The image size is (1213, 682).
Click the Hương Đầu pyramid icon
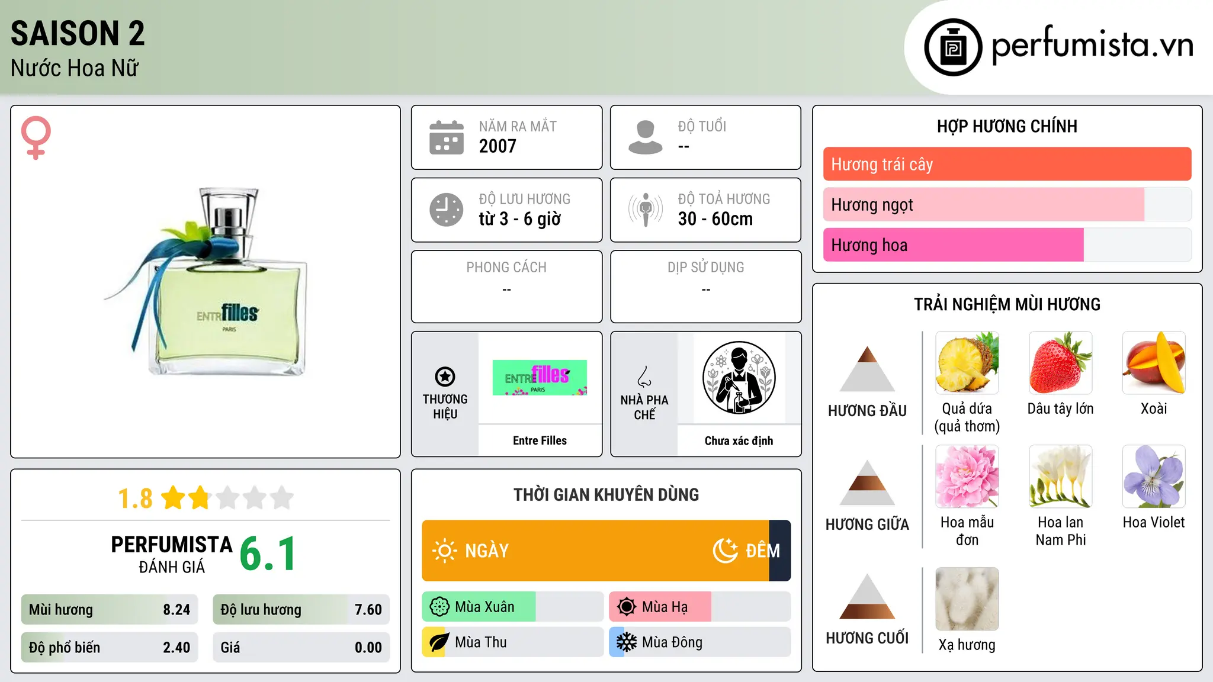(867, 369)
